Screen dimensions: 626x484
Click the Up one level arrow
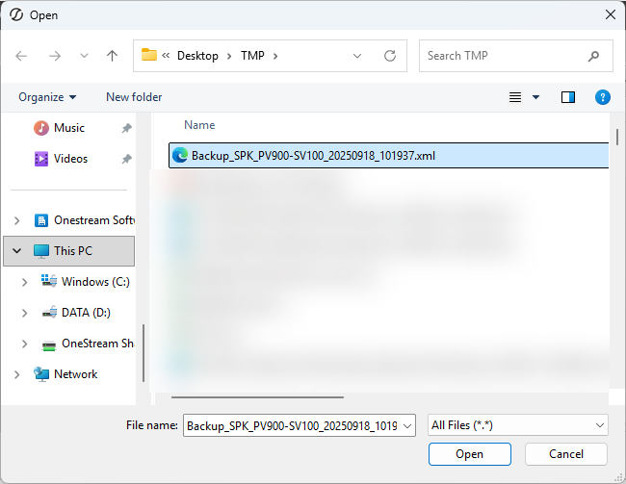(x=112, y=56)
